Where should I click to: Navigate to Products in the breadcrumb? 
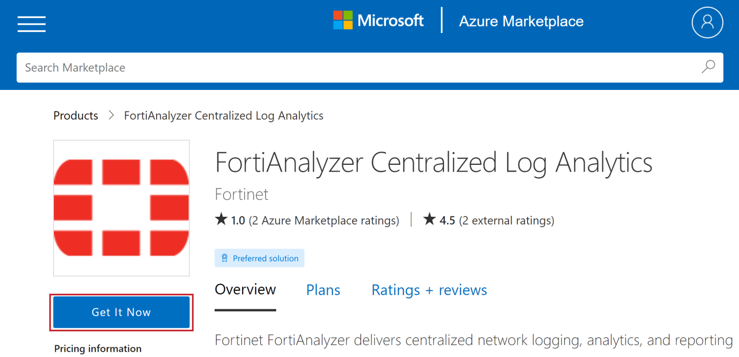(x=75, y=116)
